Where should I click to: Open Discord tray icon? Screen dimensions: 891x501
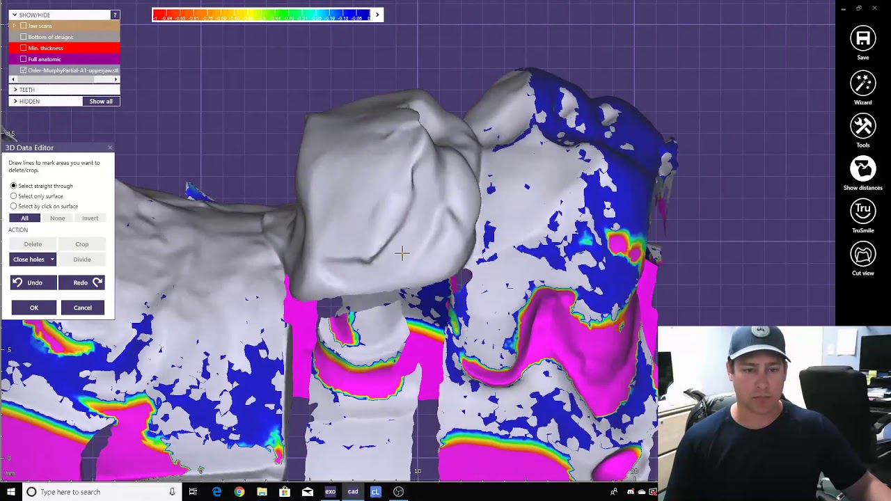(630, 492)
